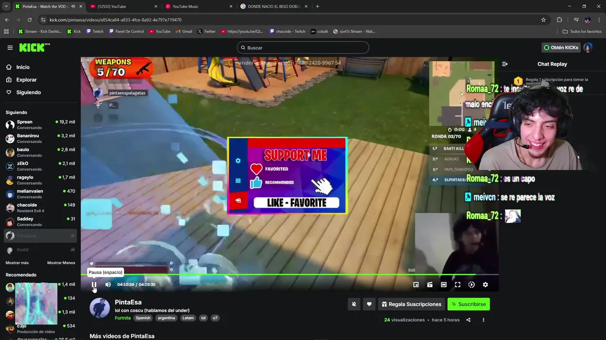Switch to YouTube (12532) browser tab
Viewport: 606px width, 340px height.
124,7
